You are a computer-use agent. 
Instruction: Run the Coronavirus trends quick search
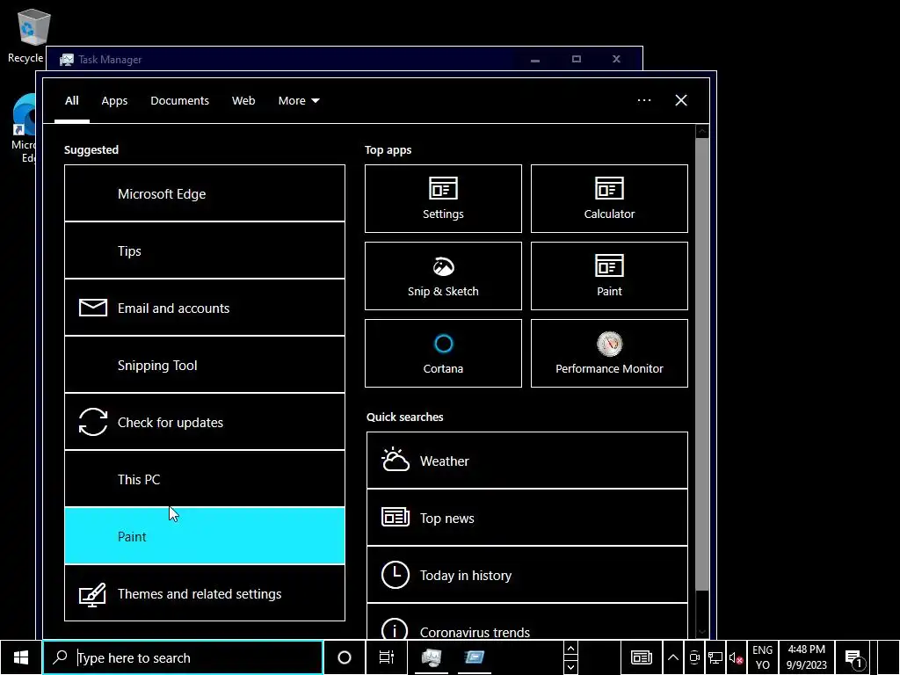click(x=527, y=622)
